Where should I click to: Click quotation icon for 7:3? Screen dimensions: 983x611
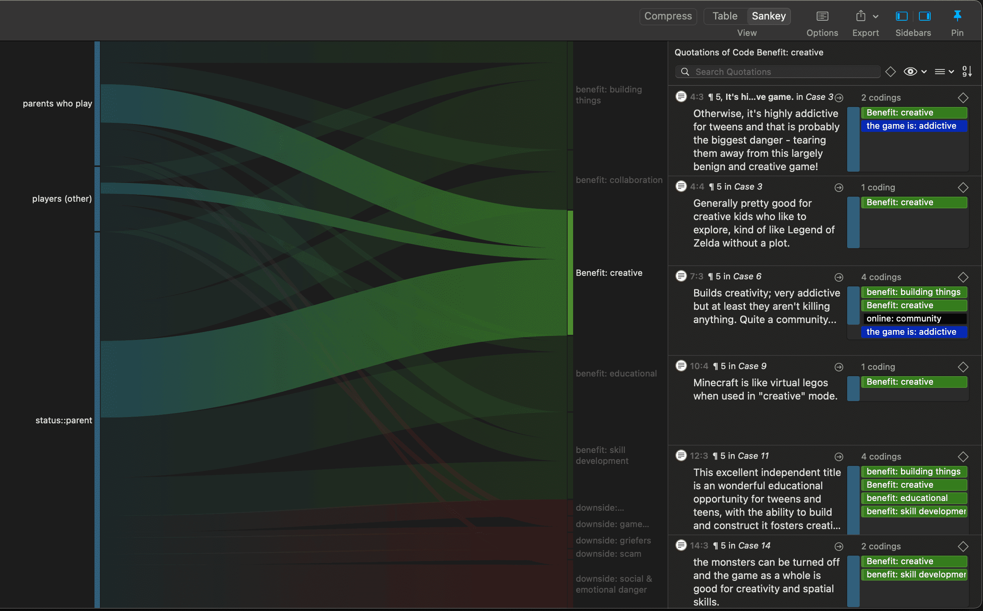tap(681, 276)
